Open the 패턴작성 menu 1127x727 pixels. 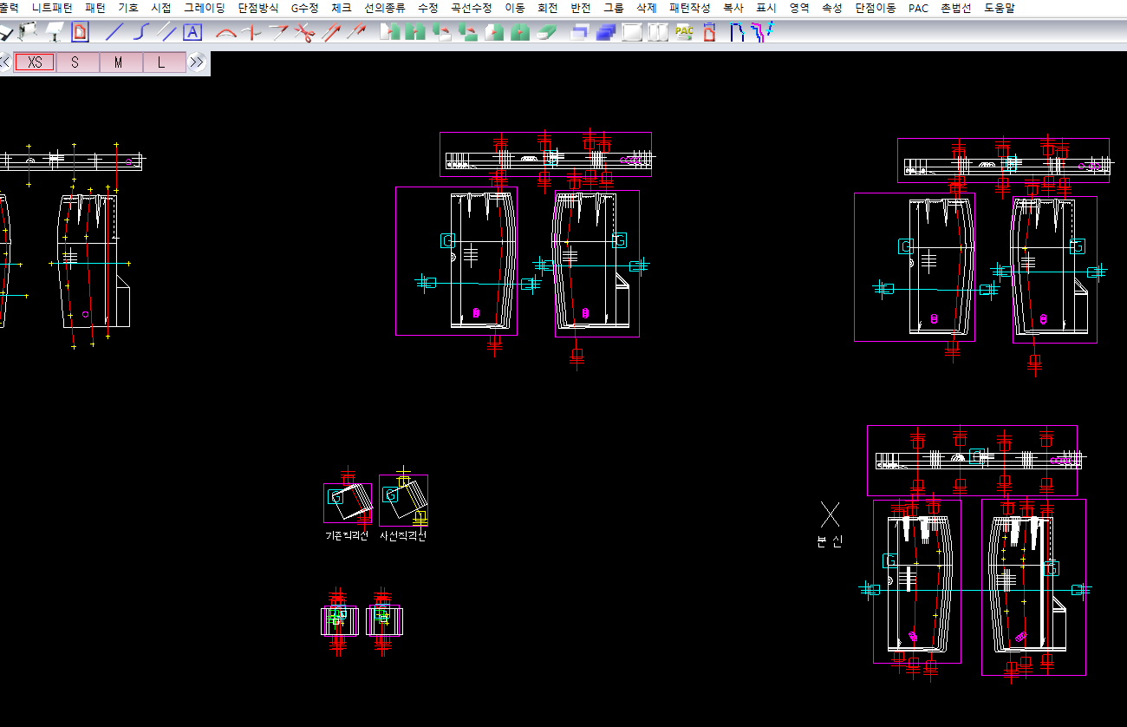point(689,8)
